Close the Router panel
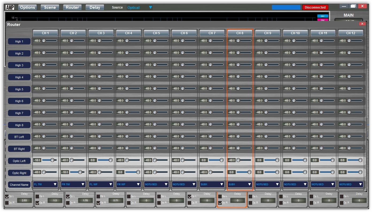The height and width of the screenshot is (212, 372). 362,24
